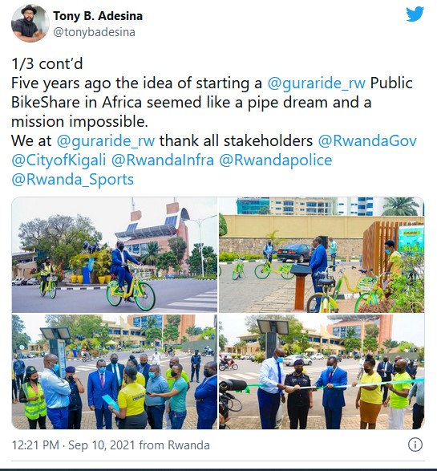Image resolution: width=437 pixels, height=471 pixels.
Task: Open the tweet info icon
Action: click(x=415, y=445)
